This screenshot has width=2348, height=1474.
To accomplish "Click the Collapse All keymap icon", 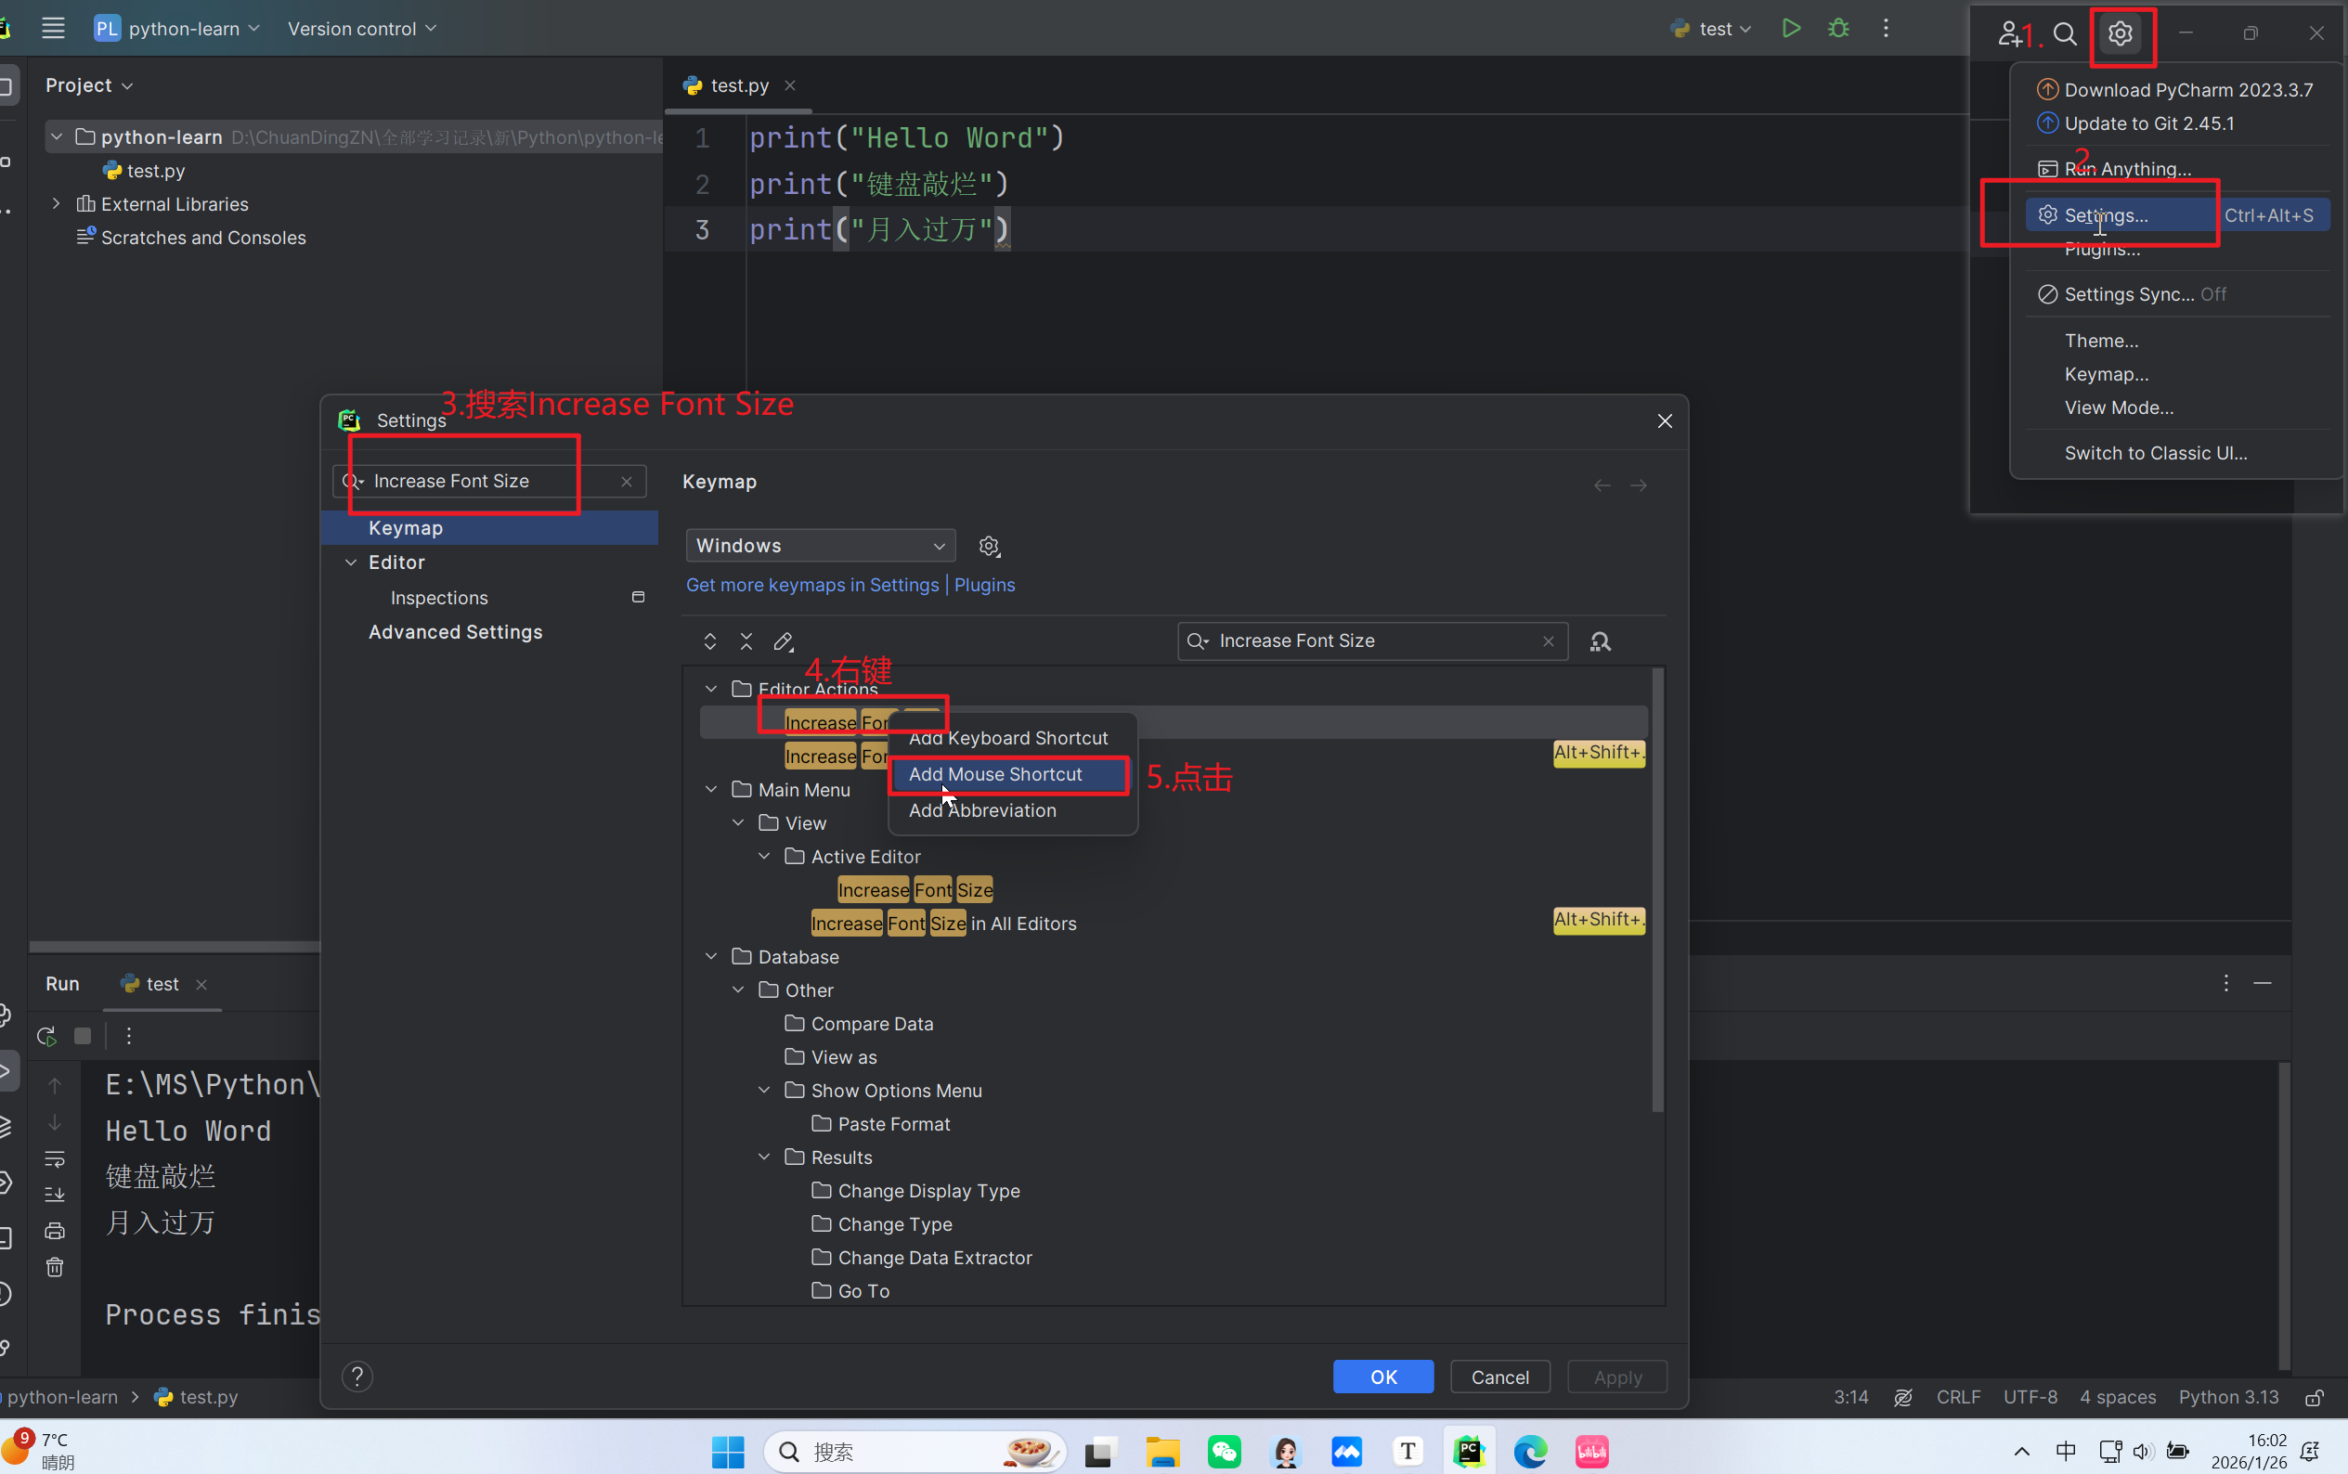I will (x=746, y=641).
